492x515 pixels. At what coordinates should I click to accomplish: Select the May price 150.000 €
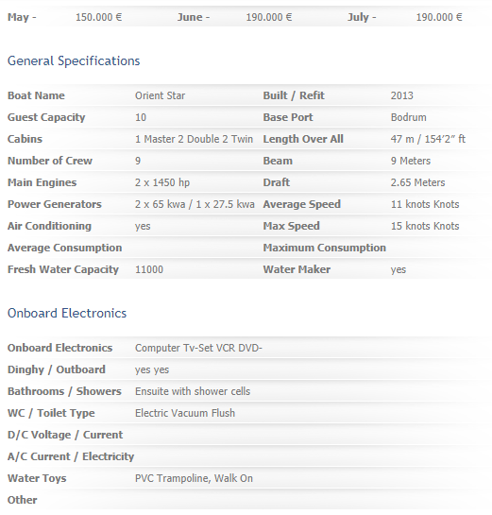(98, 17)
